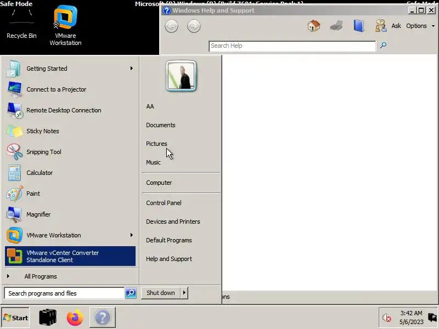439x329 pixels.
Task: Click VMware Workstation icon in Start menu
Action: click(x=14, y=235)
